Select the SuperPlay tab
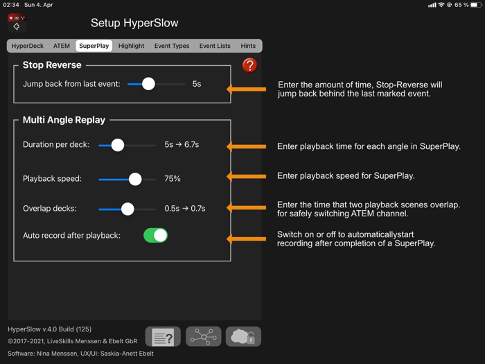 [94, 46]
